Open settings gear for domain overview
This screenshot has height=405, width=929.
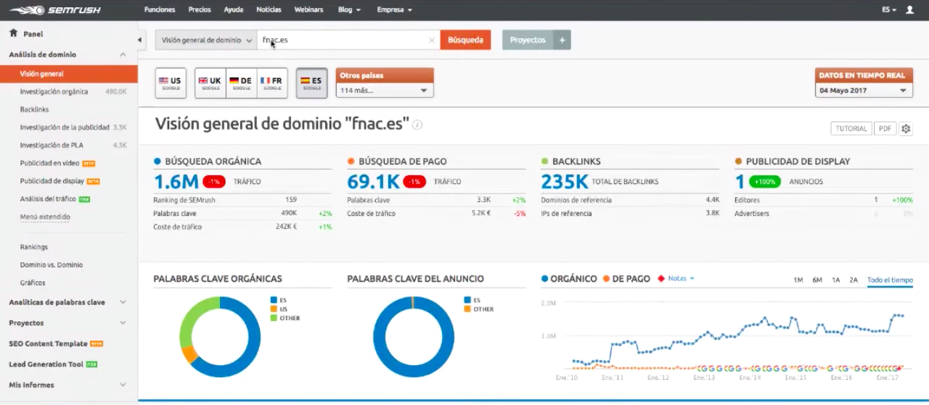[906, 128]
